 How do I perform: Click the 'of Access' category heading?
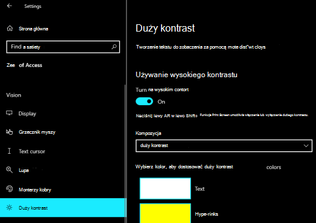point(30,65)
